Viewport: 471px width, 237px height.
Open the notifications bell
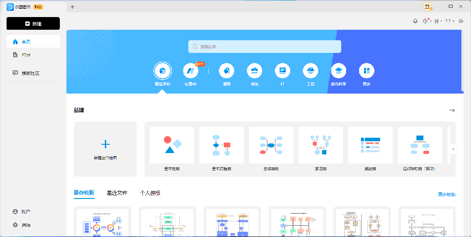tap(415, 21)
